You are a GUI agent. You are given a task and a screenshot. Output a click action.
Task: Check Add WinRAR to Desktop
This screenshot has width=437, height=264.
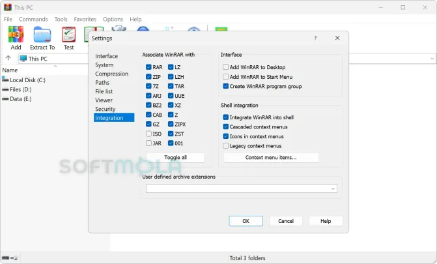[225, 67]
